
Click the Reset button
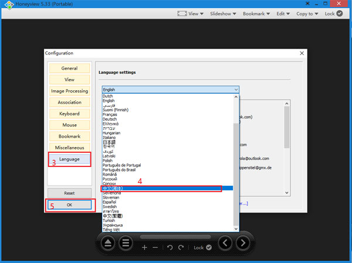click(69, 193)
